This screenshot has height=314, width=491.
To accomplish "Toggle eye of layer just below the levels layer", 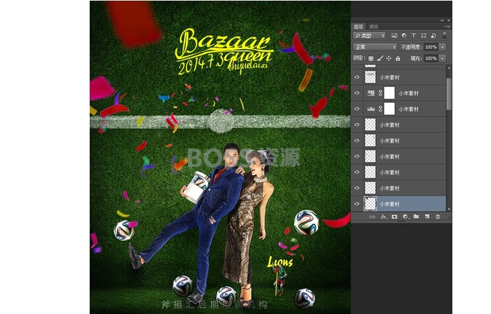I will [x=357, y=124].
